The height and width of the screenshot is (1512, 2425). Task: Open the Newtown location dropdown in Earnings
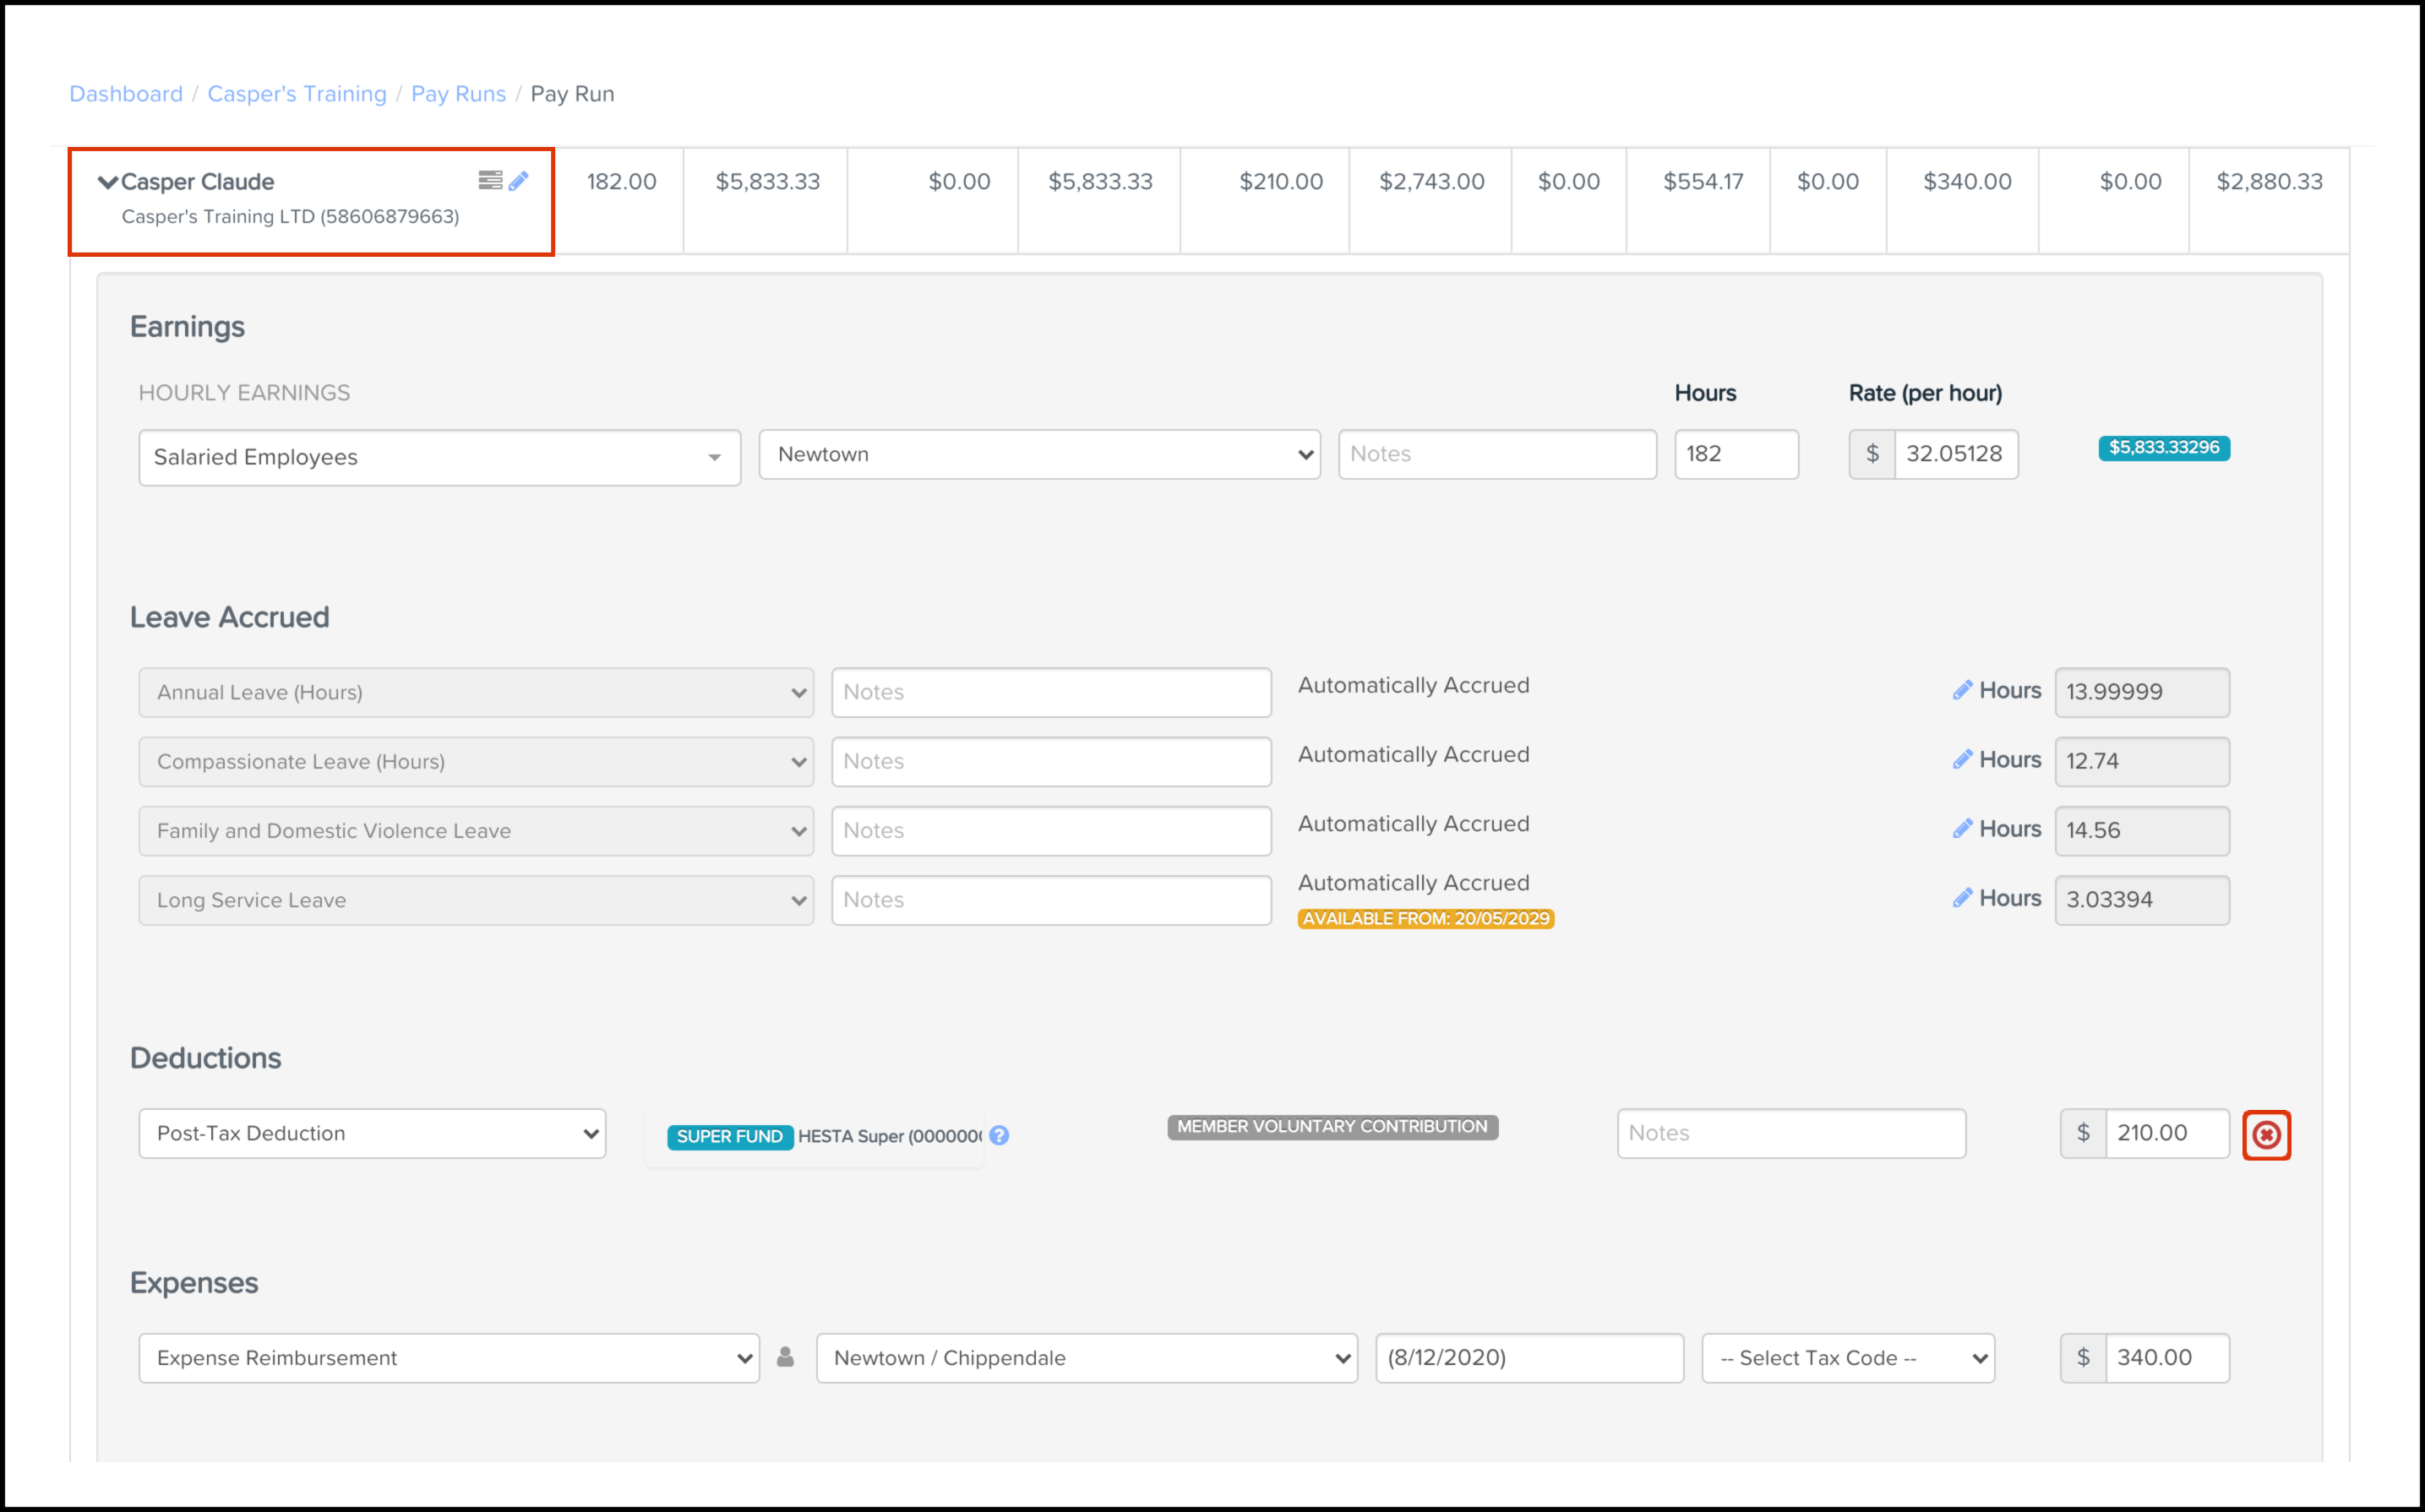(x=1039, y=455)
